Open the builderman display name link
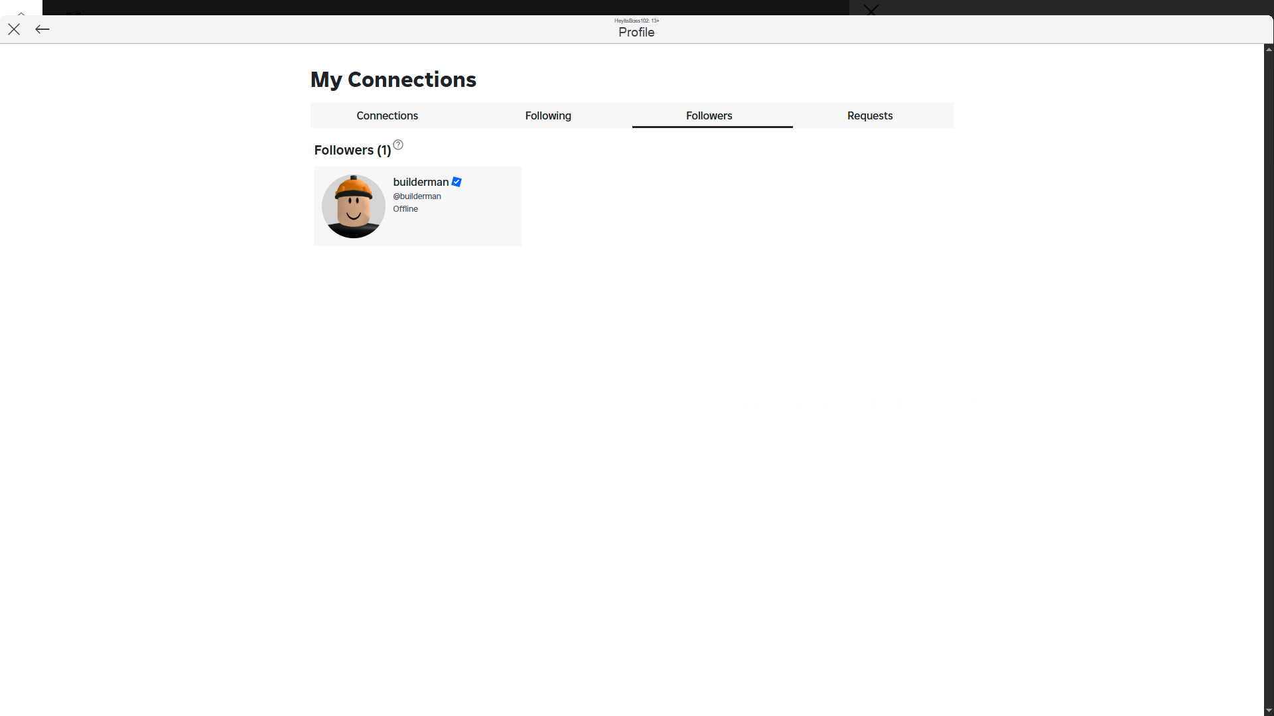 tap(421, 182)
